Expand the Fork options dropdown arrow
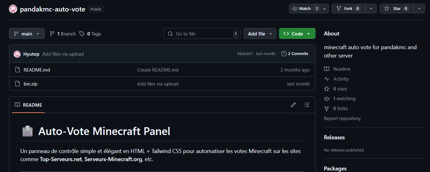 pos(371,9)
